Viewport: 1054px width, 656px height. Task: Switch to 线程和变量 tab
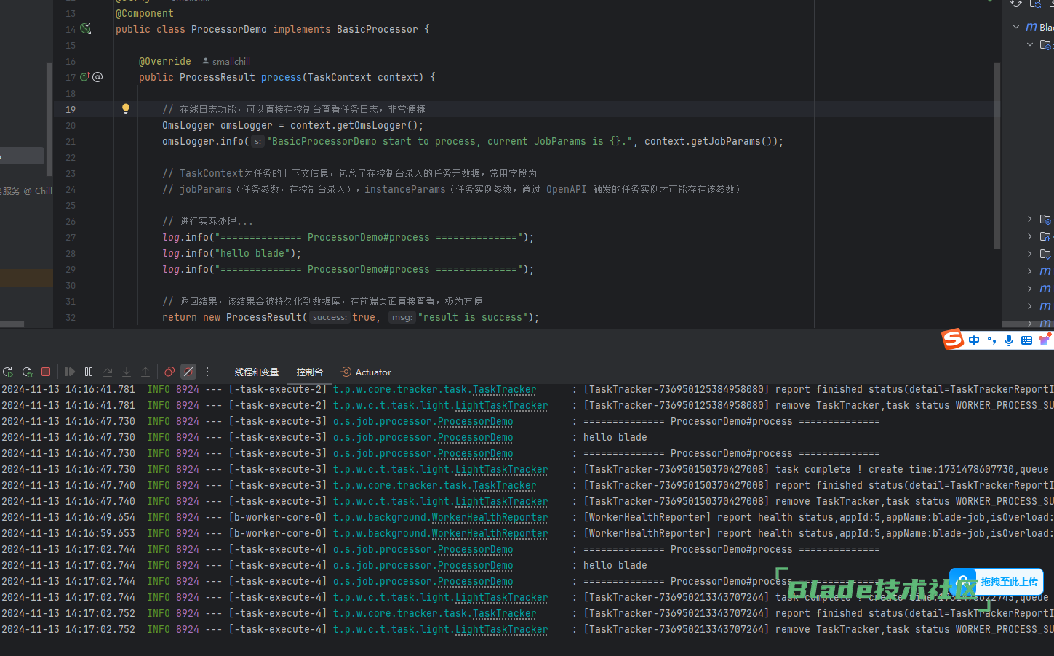pos(257,372)
